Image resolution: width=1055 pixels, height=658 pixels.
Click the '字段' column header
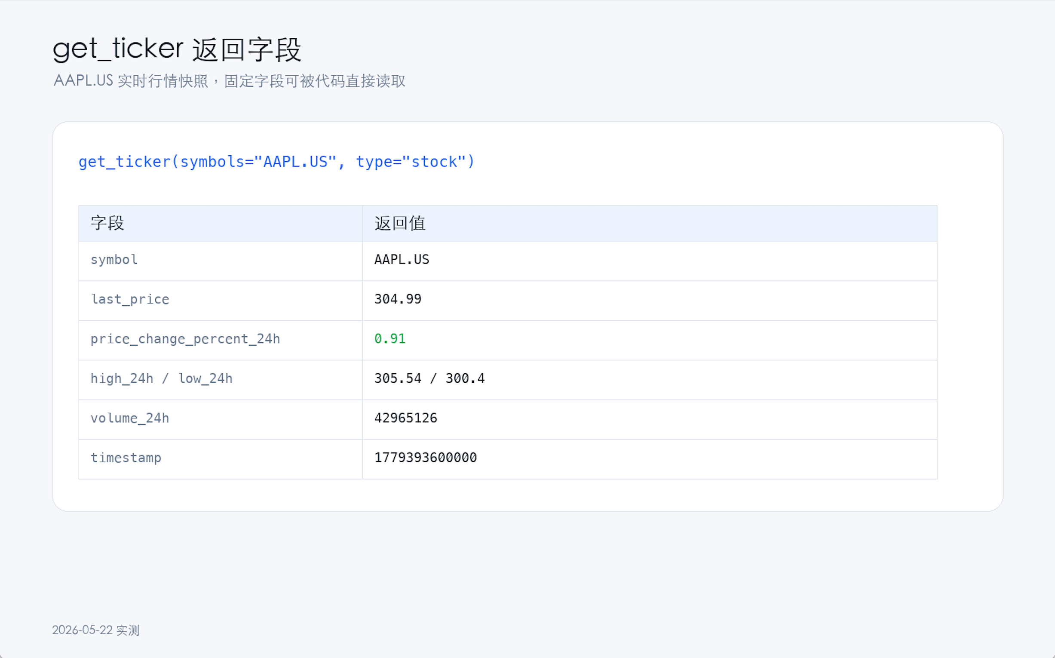pyautogui.click(x=221, y=223)
